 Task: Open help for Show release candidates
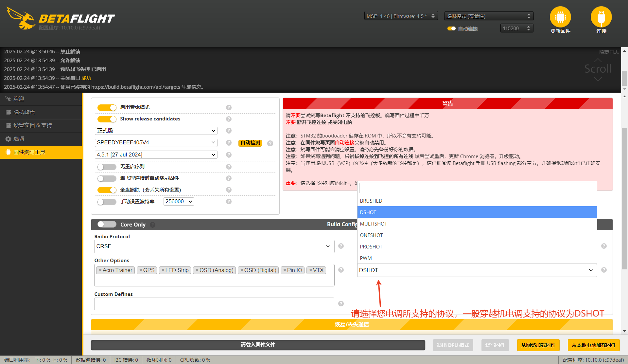229,119
